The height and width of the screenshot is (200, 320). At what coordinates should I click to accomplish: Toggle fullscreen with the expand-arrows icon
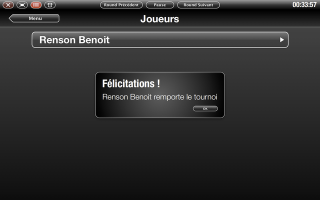22,5
